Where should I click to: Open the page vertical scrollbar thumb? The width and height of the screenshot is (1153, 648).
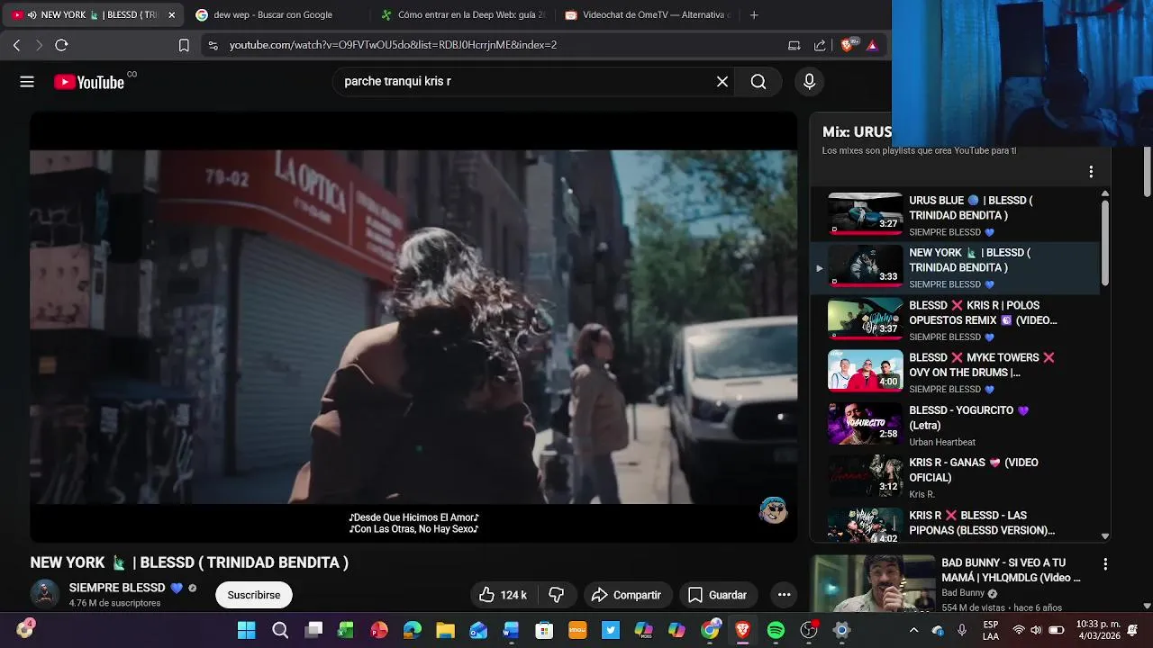(1147, 173)
